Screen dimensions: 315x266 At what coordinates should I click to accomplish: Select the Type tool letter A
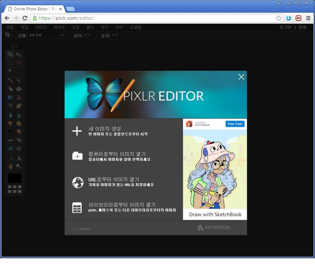(x=19, y=158)
